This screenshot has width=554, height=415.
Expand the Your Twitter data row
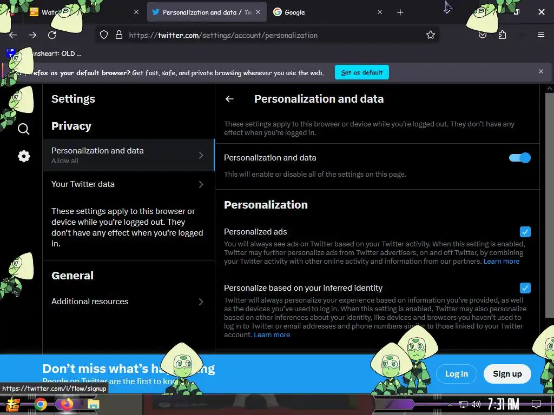click(x=129, y=184)
